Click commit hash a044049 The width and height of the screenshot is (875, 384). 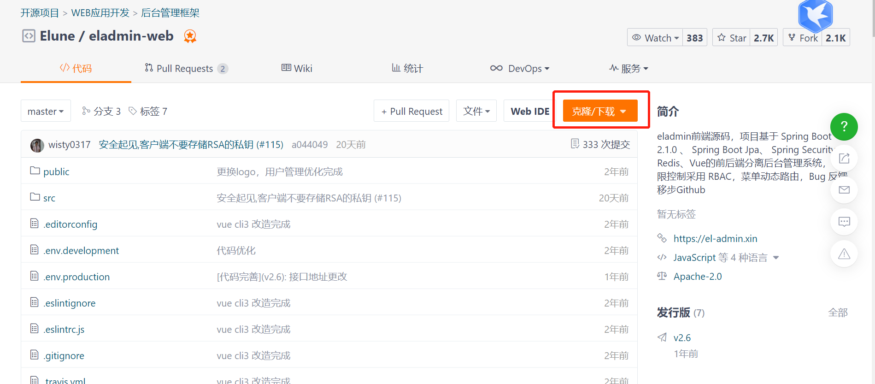310,144
